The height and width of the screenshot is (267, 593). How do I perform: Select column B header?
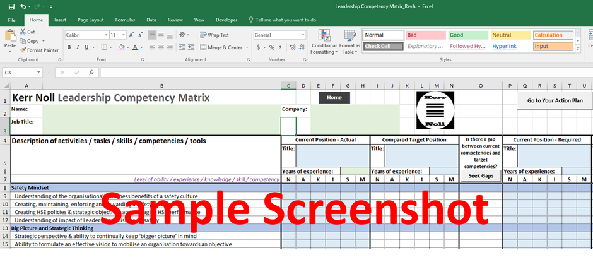pyautogui.click(x=162, y=86)
